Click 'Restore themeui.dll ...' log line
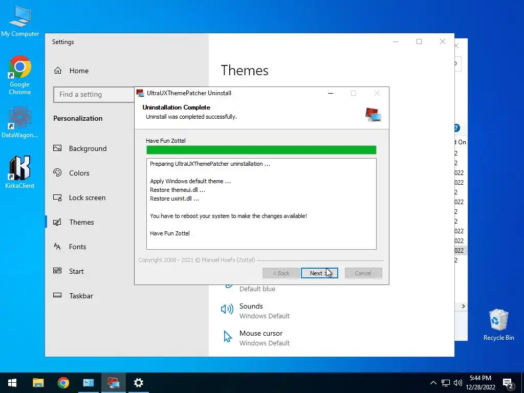 178,190
